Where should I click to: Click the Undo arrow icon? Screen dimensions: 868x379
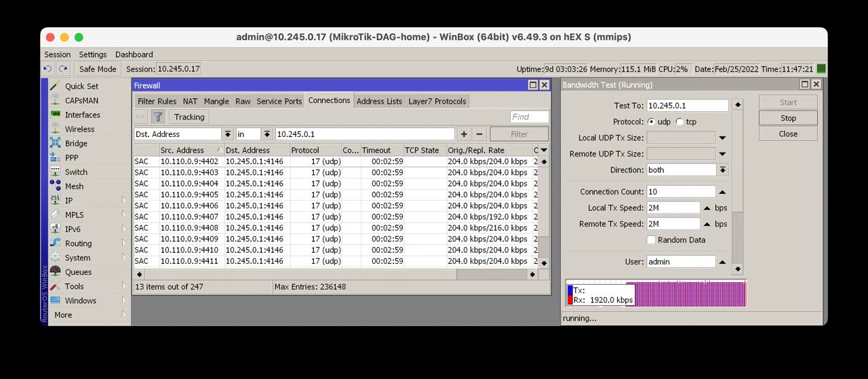[47, 68]
